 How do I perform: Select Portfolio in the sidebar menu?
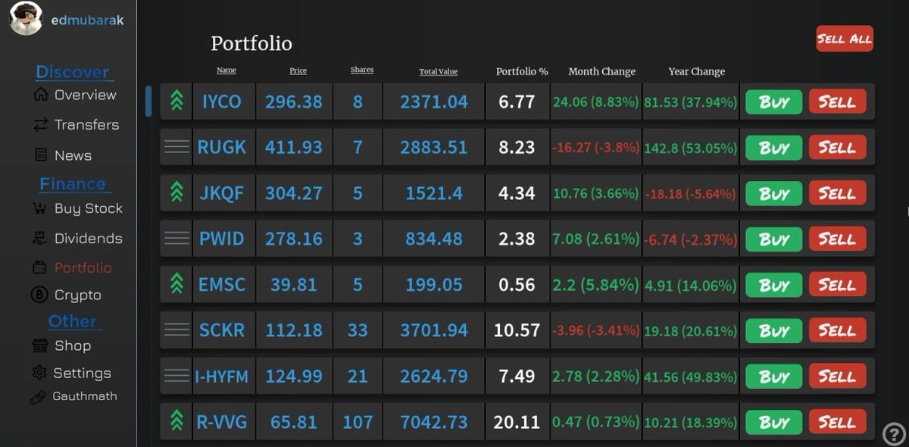point(83,267)
